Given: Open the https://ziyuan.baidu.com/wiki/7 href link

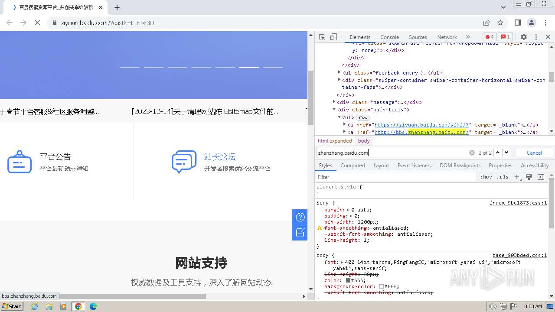Looking at the screenshot, I should [421, 125].
